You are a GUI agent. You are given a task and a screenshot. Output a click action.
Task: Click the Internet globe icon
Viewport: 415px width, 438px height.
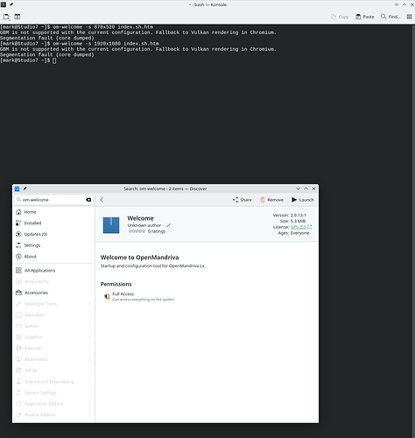click(x=18, y=348)
